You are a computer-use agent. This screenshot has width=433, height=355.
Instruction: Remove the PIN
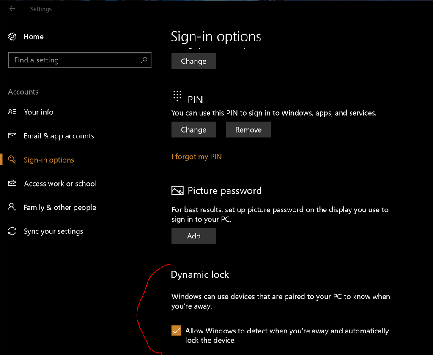click(249, 130)
